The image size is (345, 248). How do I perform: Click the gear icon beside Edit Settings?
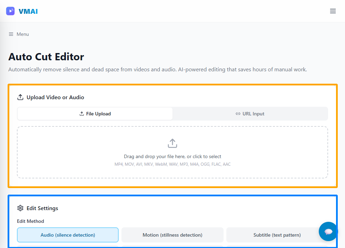[20, 208]
